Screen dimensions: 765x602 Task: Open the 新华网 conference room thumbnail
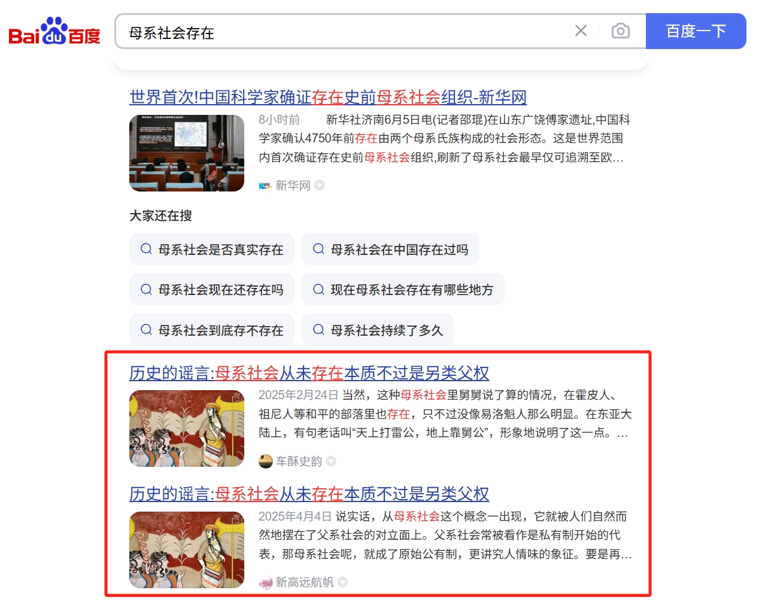pyautogui.click(x=187, y=153)
